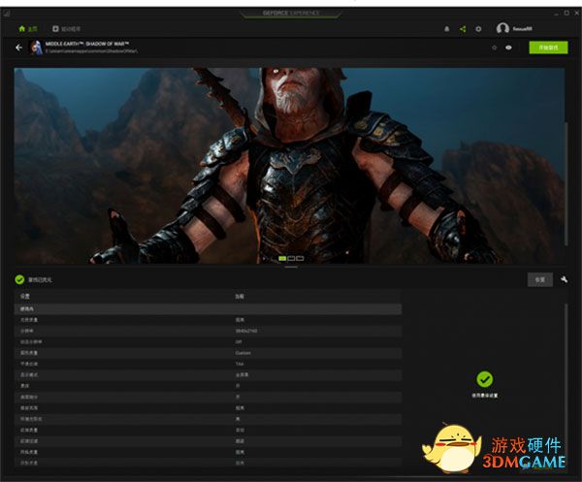Select the 3840x2160 resolution value
This screenshot has height=482, width=582.
[246, 331]
